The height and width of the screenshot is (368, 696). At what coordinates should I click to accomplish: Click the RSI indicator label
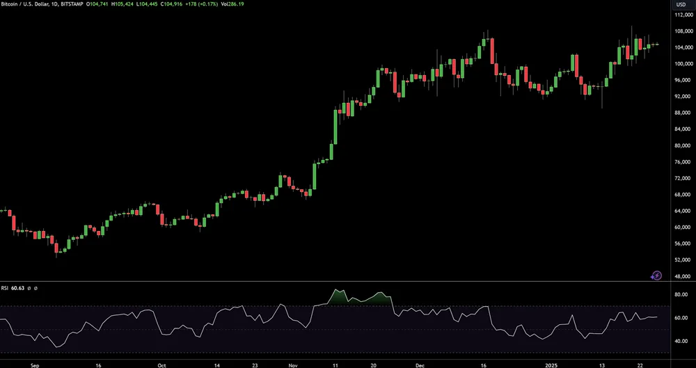5,288
